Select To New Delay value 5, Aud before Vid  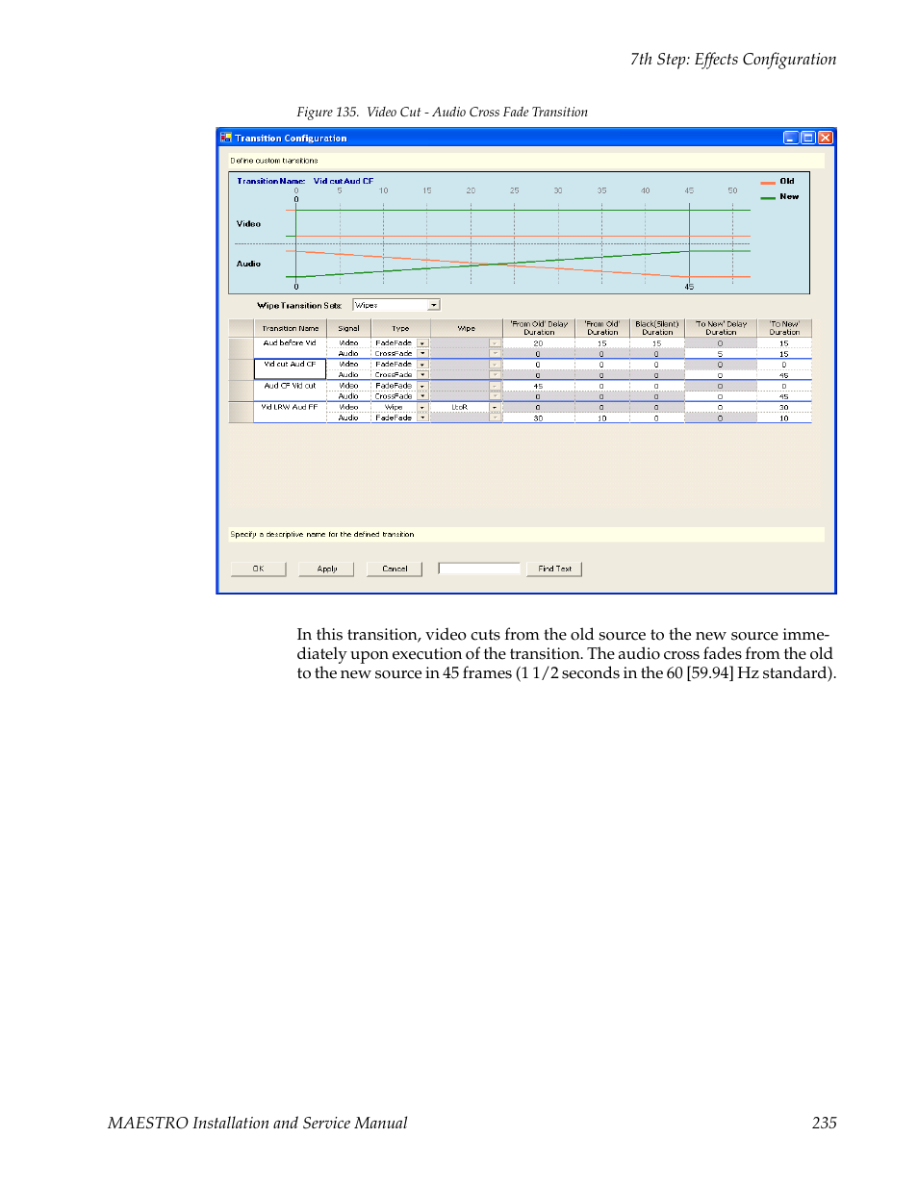(x=720, y=354)
